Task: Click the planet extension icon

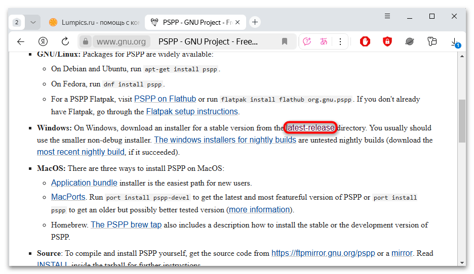Action: coord(410,41)
